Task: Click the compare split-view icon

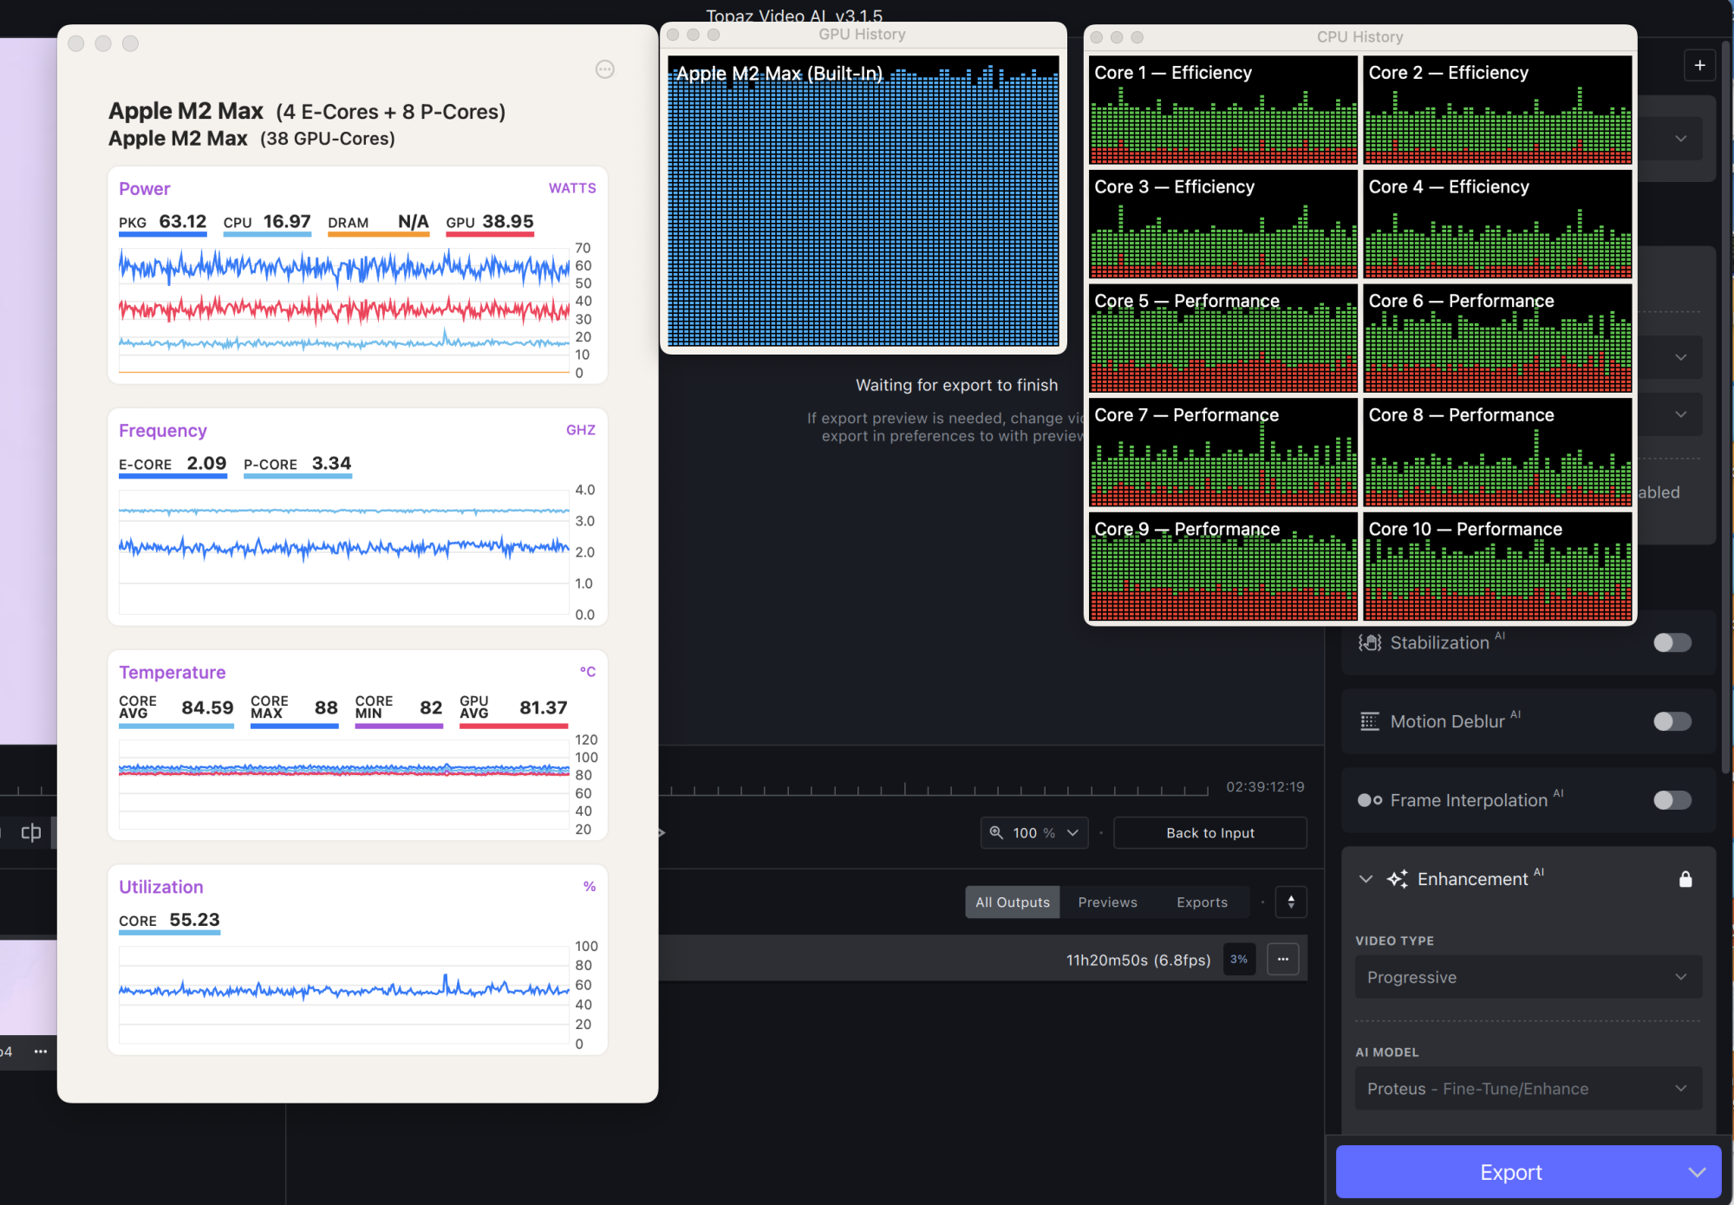Action: (31, 832)
